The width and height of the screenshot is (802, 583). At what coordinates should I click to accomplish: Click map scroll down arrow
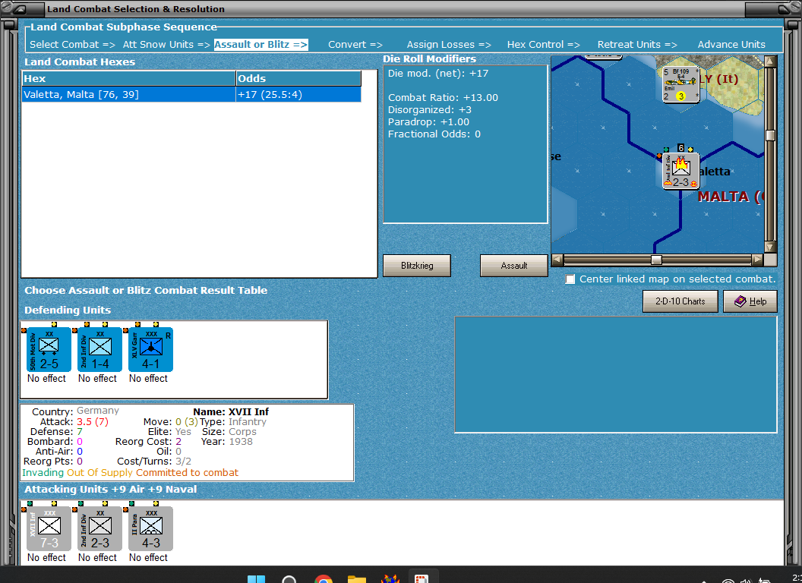click(x=770, y=247)
